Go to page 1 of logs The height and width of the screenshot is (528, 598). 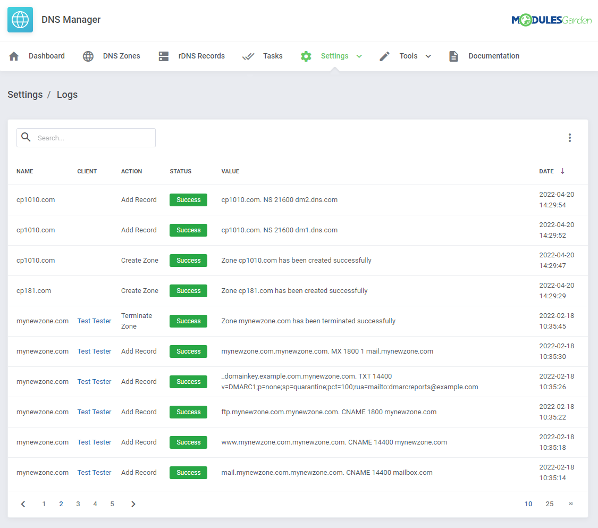coord(44,504)
